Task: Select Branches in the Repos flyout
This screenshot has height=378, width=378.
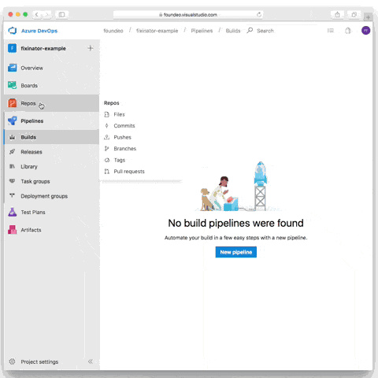Action: pyautogui.click(x=125, y=149)
